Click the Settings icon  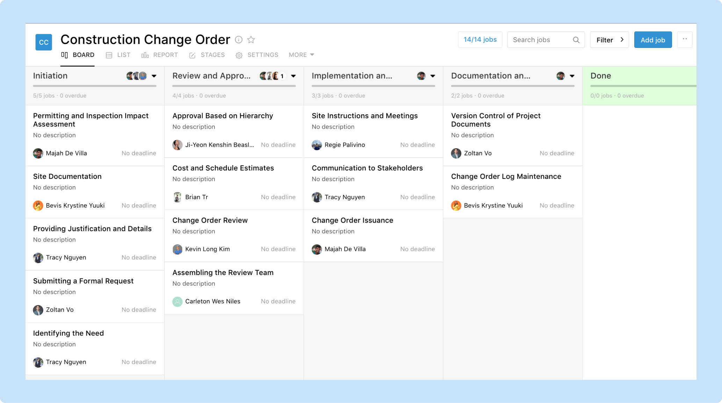pyautogui.click(x=239, y=55)
